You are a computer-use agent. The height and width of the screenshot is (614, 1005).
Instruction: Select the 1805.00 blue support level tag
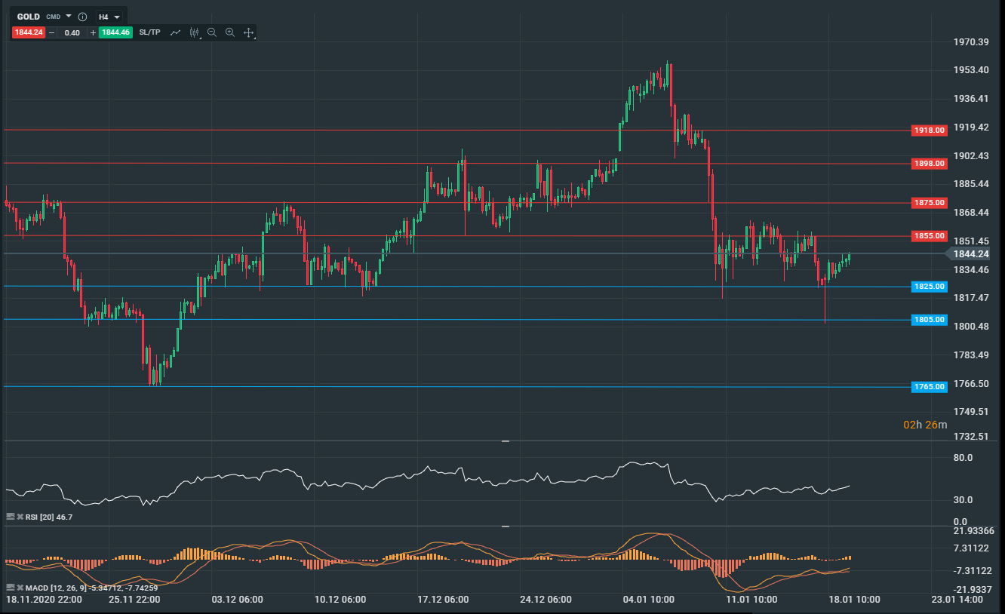[929, 320]
